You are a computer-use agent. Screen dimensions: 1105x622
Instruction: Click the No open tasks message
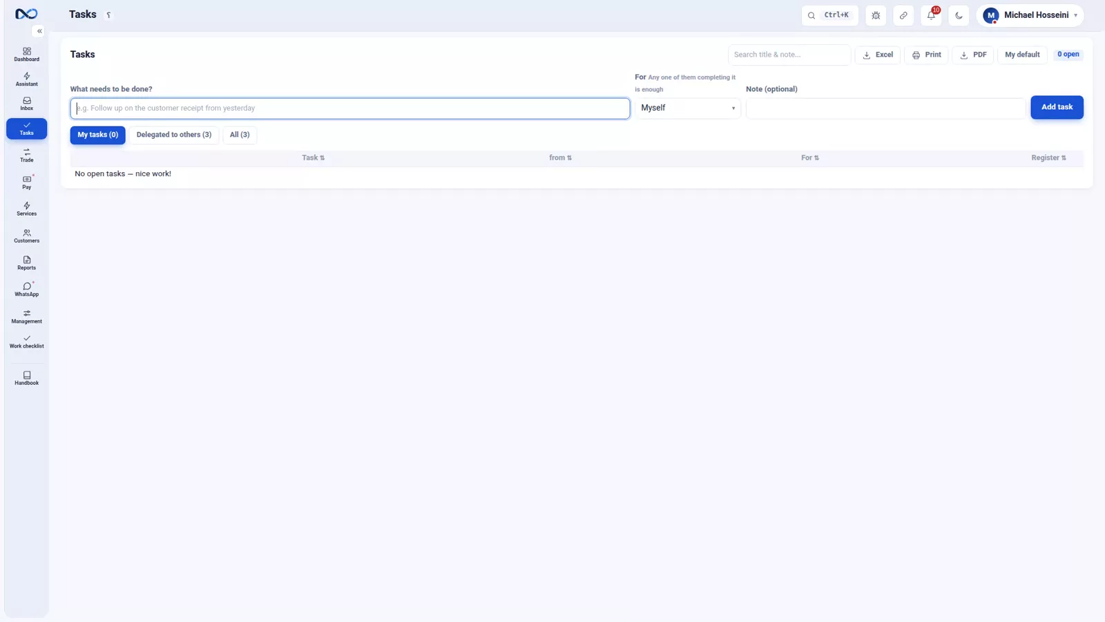click(123, 174)
